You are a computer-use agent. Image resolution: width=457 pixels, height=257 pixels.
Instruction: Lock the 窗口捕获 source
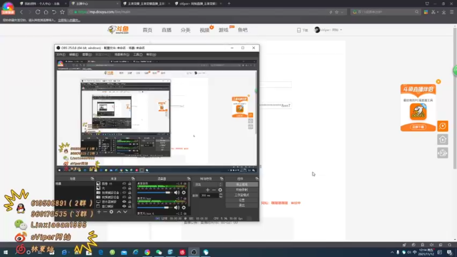tap(130, 206)
